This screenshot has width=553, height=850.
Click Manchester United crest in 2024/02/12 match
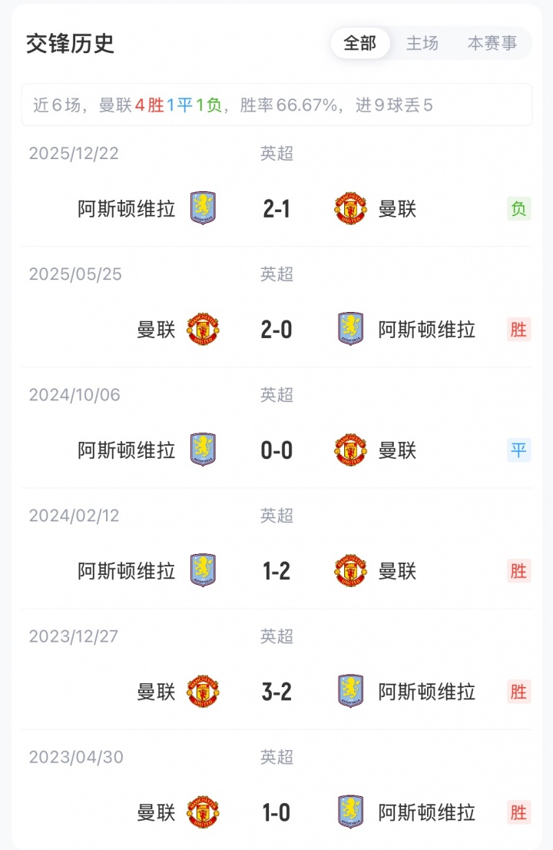pyautogui.click(x=350, y=571)
